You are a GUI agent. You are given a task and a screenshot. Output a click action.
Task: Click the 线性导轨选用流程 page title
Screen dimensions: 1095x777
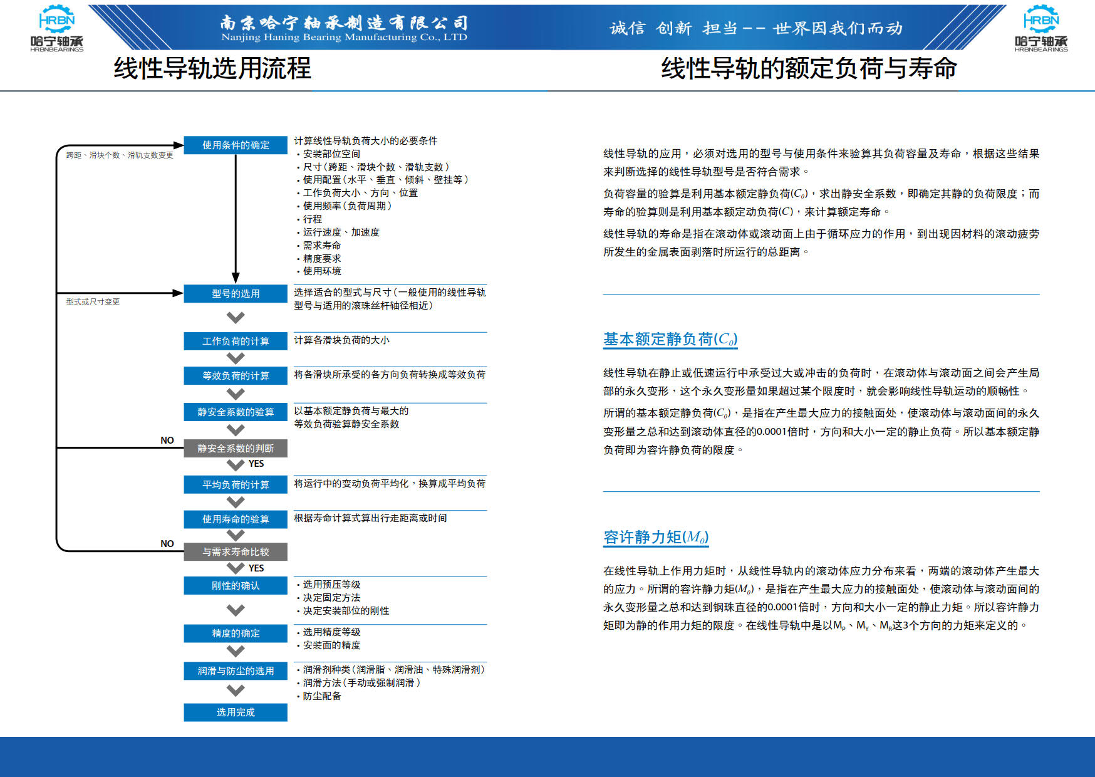coord(212,68)
